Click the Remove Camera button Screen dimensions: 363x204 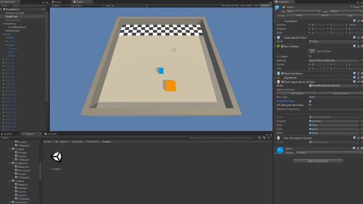(x=340, y=93)
